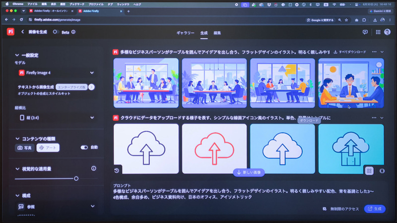Open the Firefly Image 4 model dropdown
Image resolution: width=397 pixels, height=223 pixels.
click(56, 73)
